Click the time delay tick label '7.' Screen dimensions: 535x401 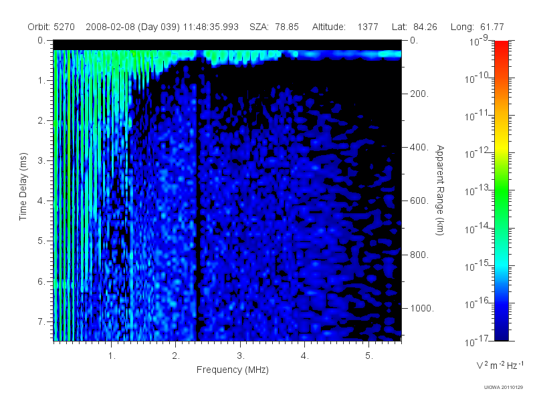click(41, 321)
